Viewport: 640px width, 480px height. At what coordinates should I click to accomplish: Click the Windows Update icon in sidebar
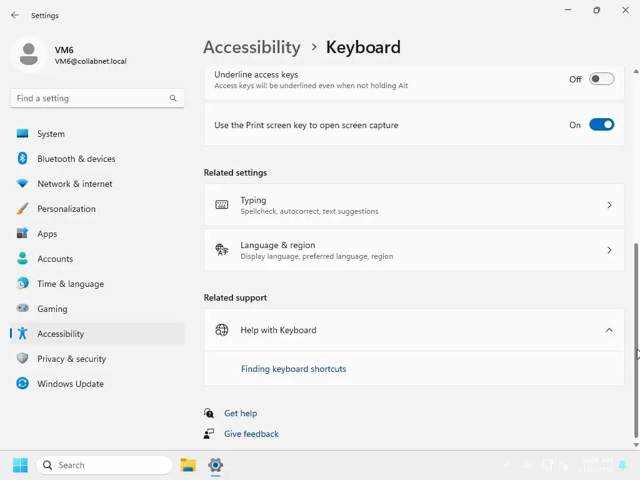[22, 384]
